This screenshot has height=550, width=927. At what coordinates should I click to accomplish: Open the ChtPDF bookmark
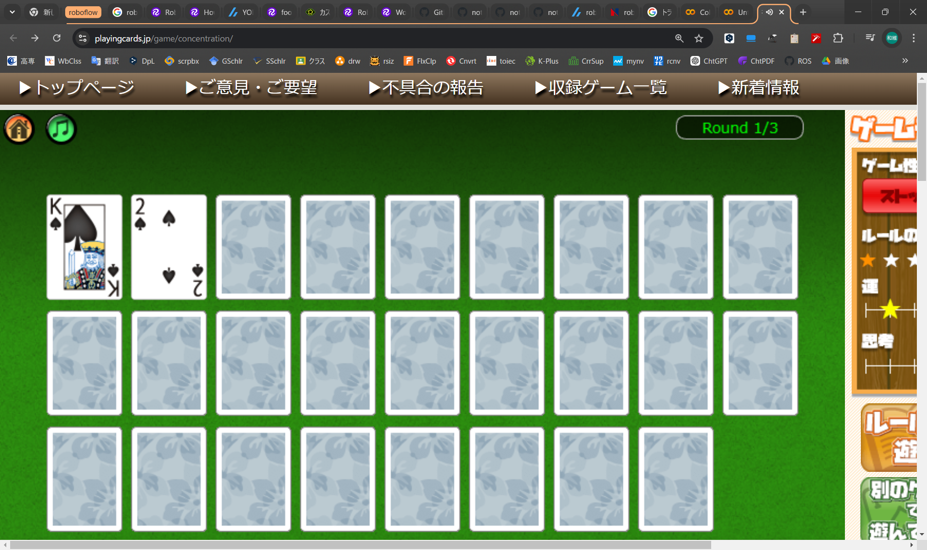[756, 61]
